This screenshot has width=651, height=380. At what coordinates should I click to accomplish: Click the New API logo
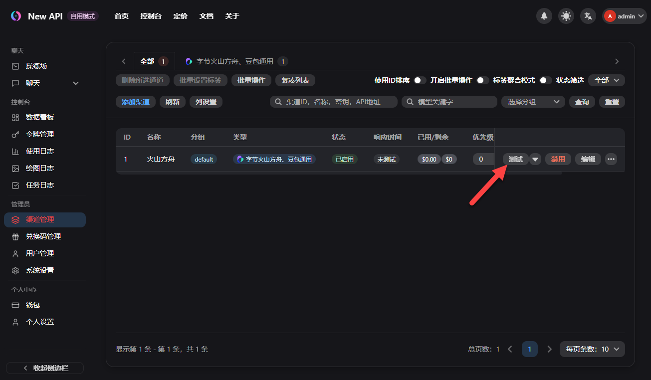pos(15,15)
